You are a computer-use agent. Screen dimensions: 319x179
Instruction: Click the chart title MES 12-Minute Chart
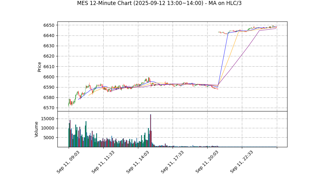point(159,3)
